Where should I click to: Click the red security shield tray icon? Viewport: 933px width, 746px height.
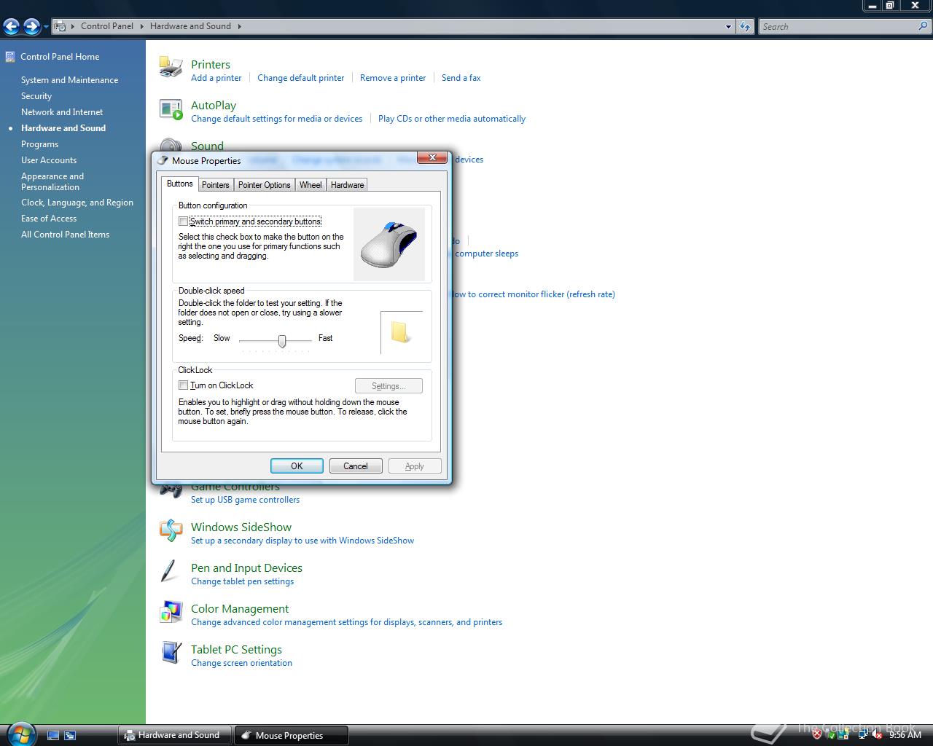click(816, 735)
